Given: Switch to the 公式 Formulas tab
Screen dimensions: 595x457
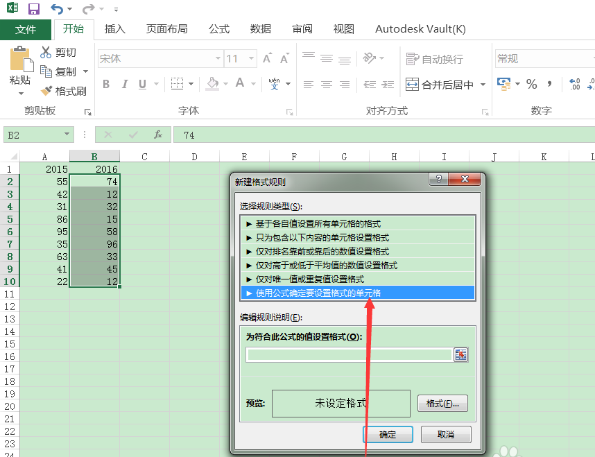Looking at the screenshot, I should pyautogui.click(x=219, y=29).
